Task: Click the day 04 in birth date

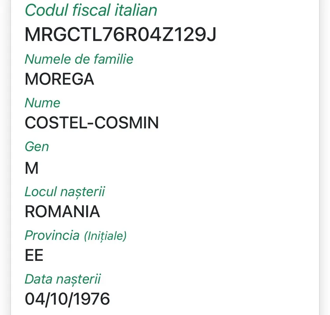Action: pos(33,299)
